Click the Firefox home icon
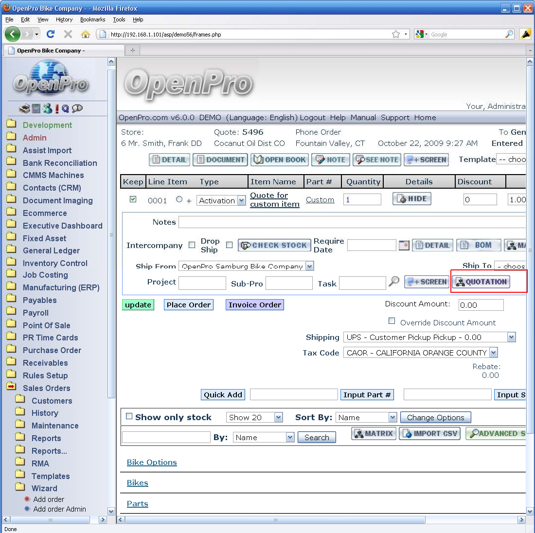Image resolution: width=535 pixels, height=533 pixels. (86, 34)
